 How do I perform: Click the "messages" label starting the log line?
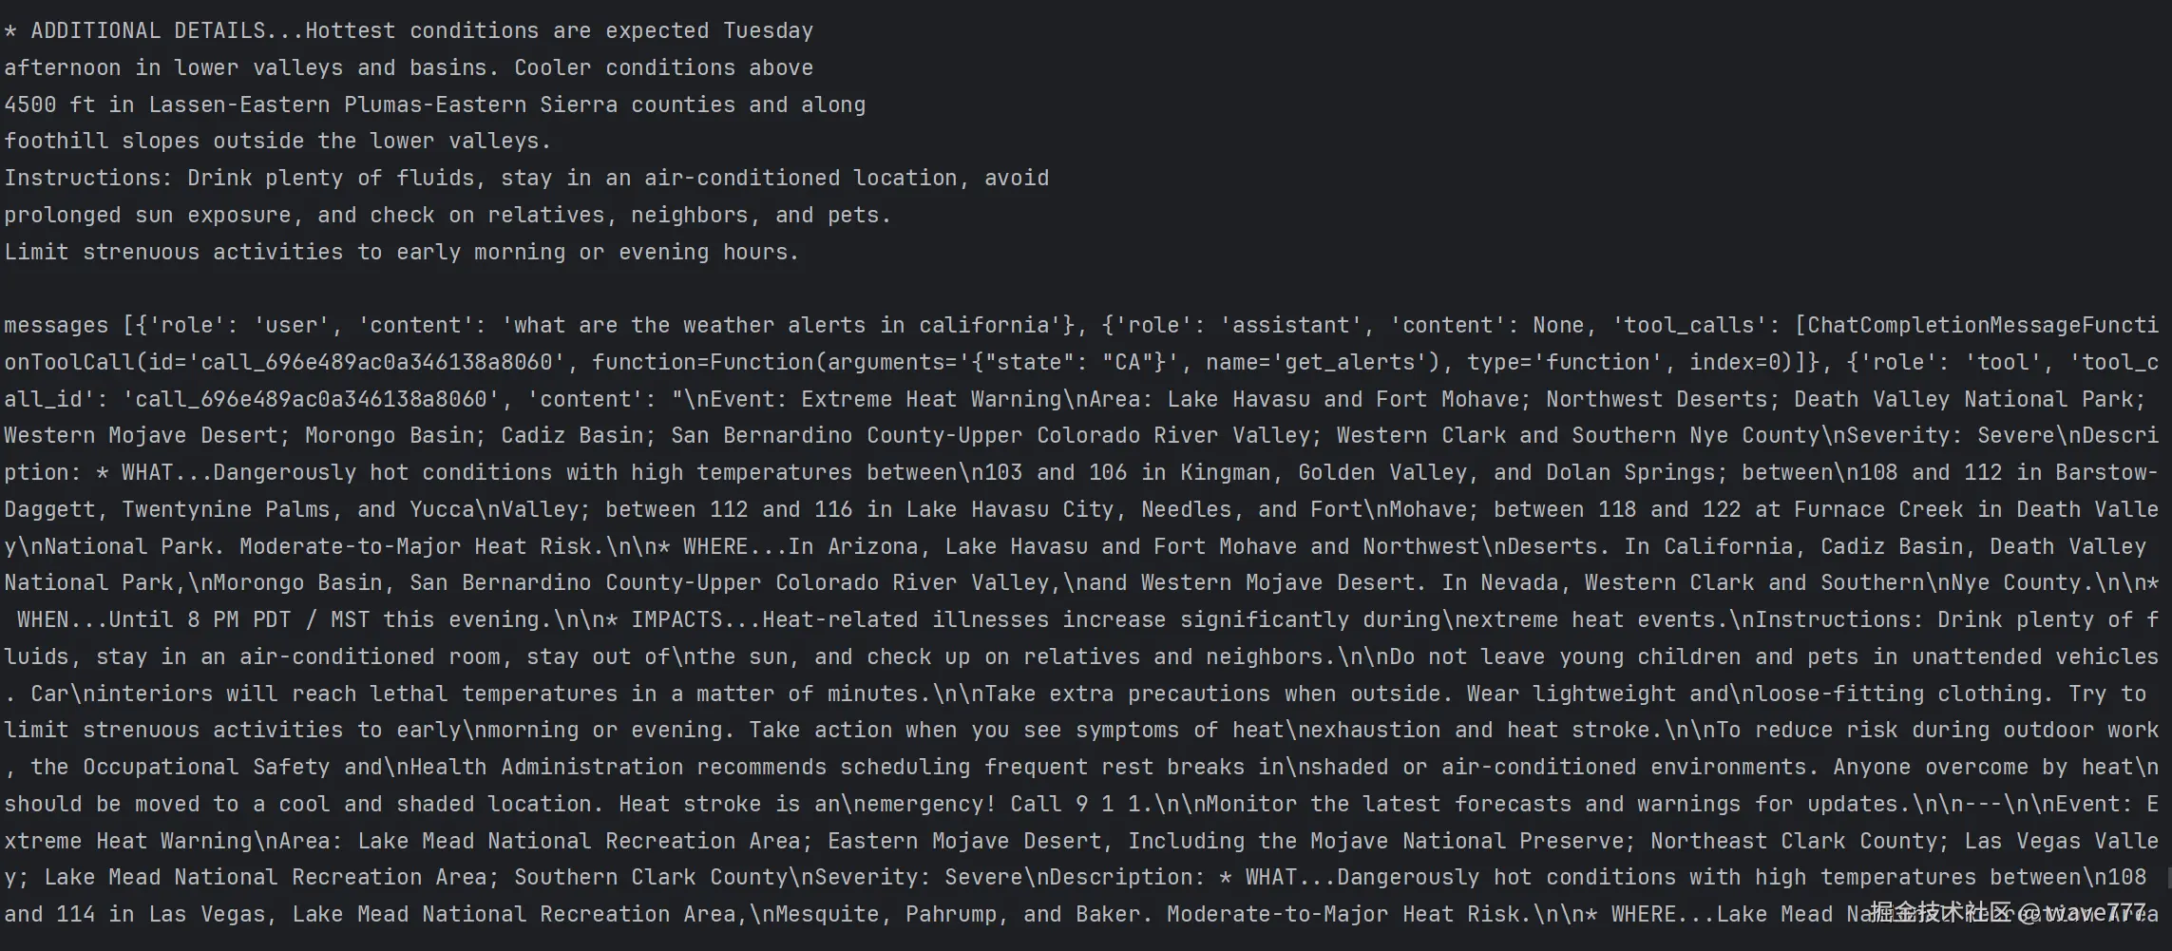click(x=56, y=326)
